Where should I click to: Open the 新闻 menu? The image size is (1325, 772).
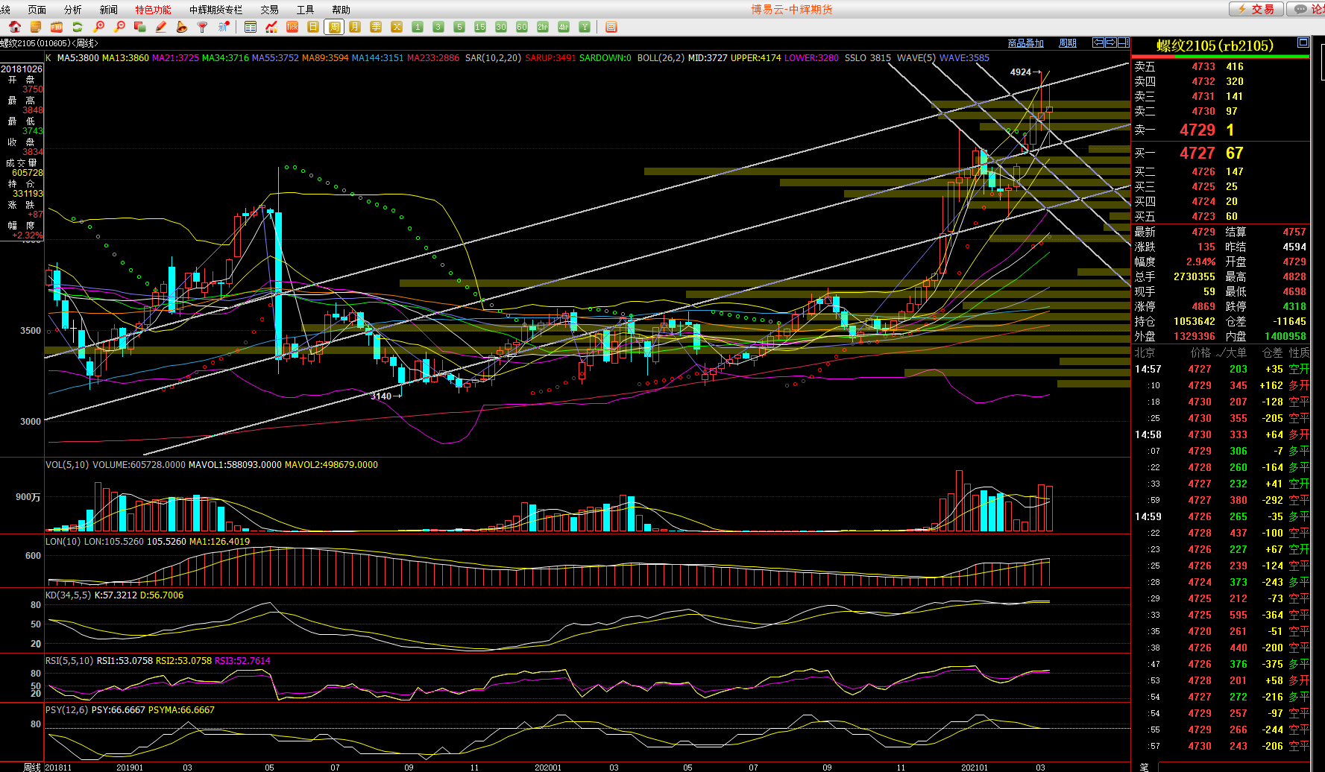(108, 10)
